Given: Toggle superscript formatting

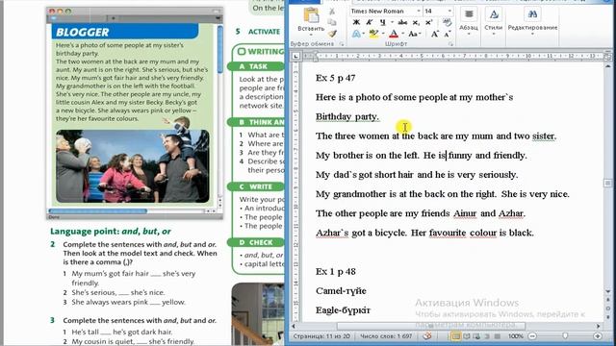Looking at the screenshot, I should point(429,22).
